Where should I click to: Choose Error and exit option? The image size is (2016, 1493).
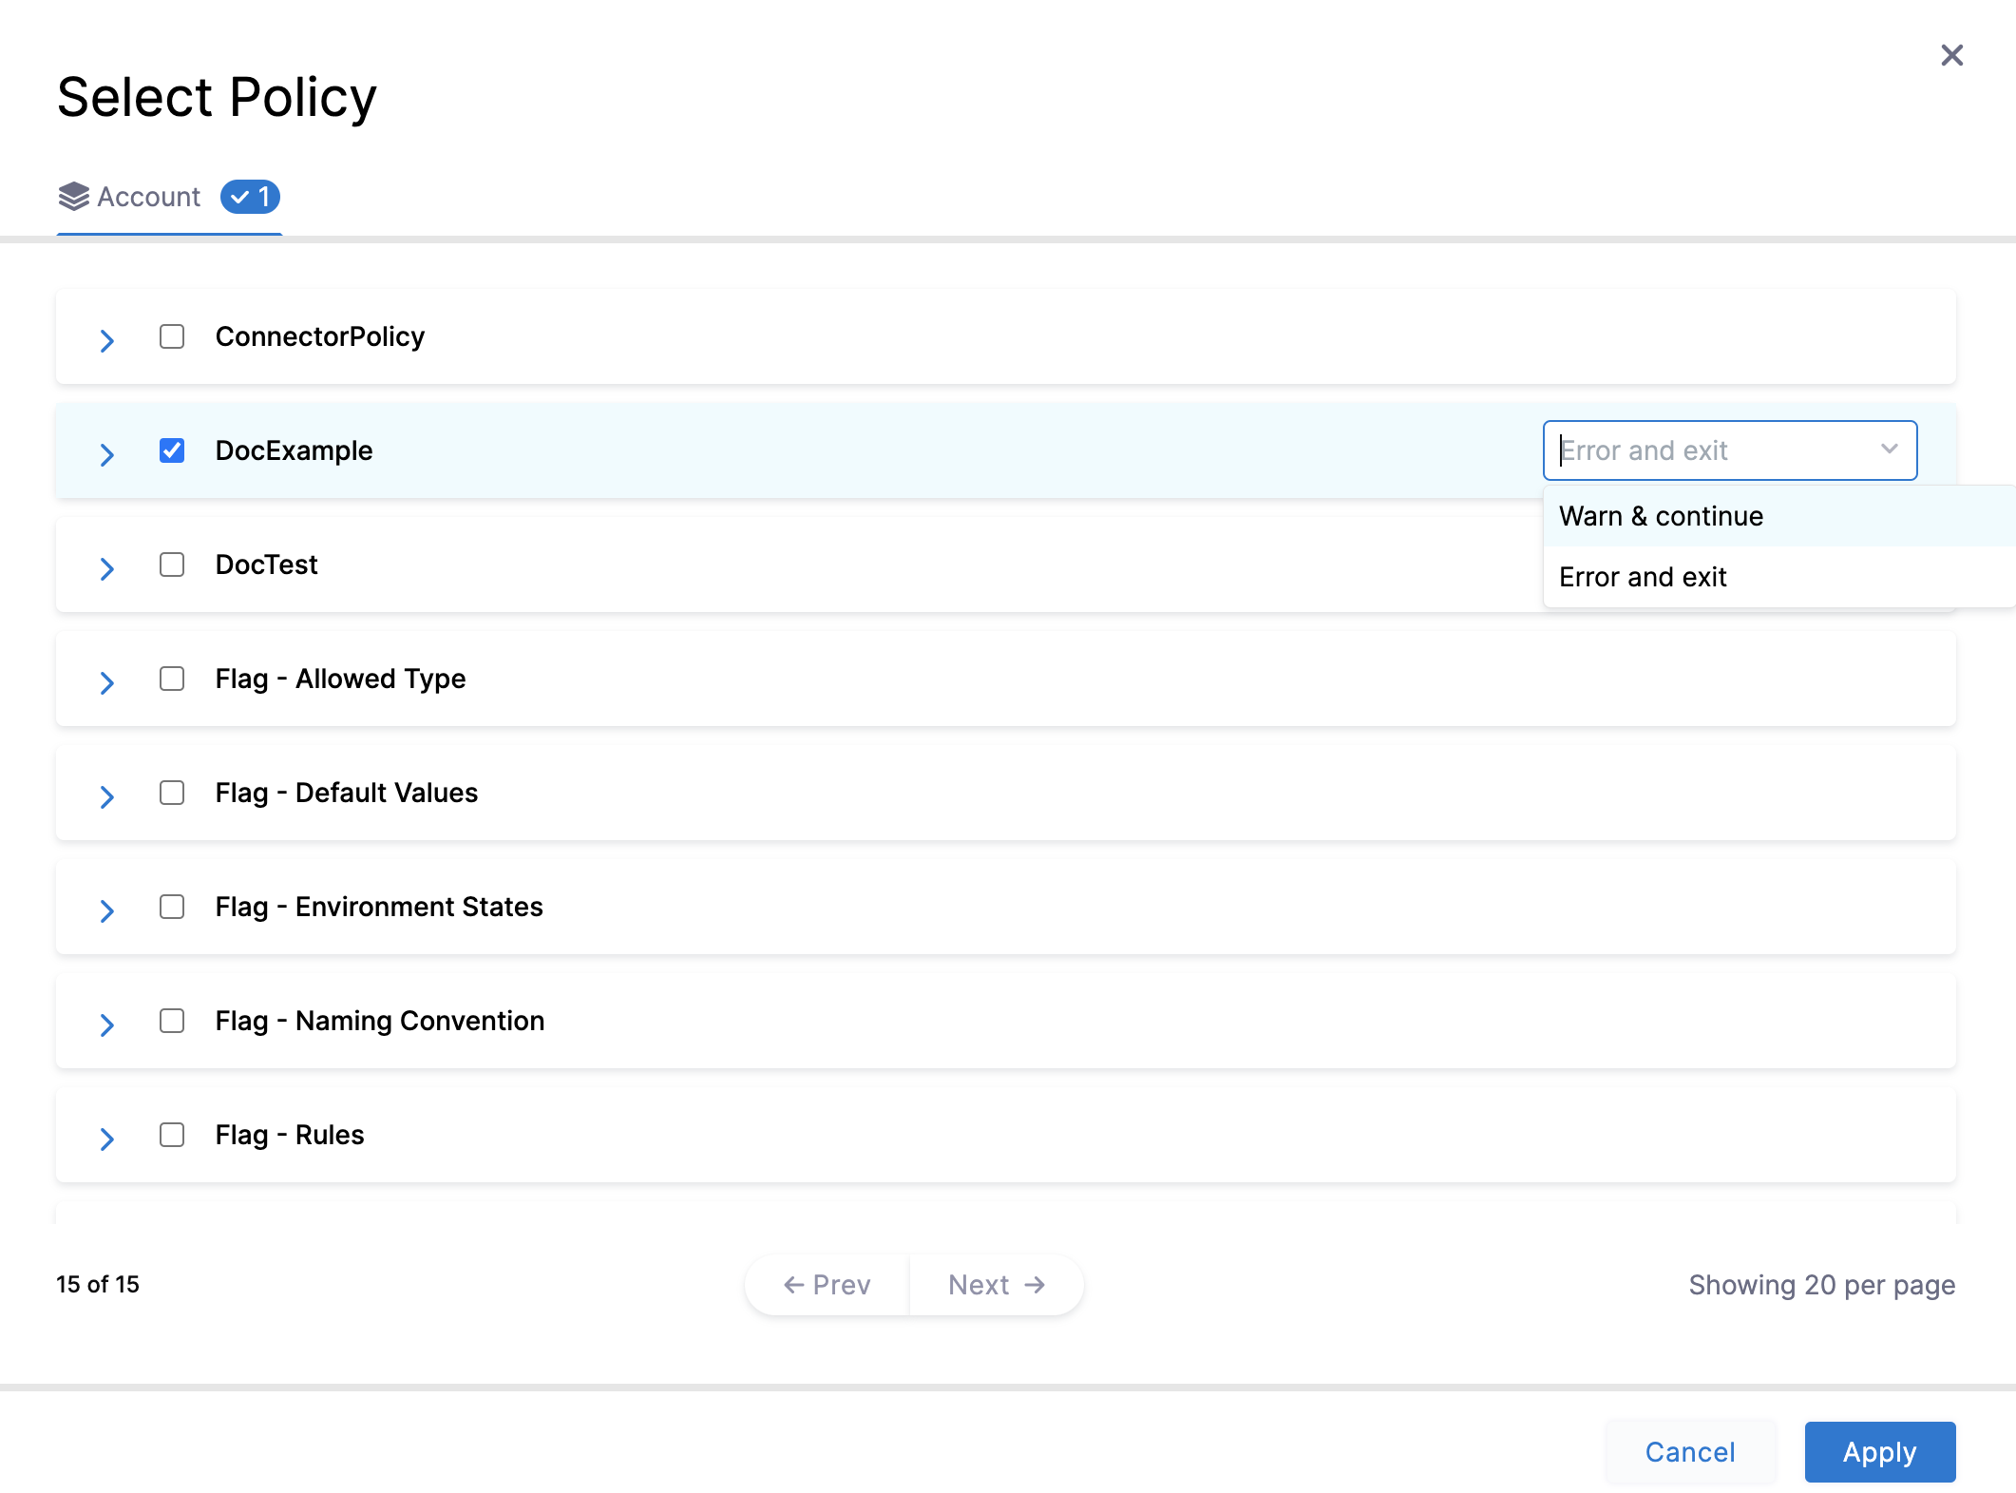click(x=1643, y=577)
